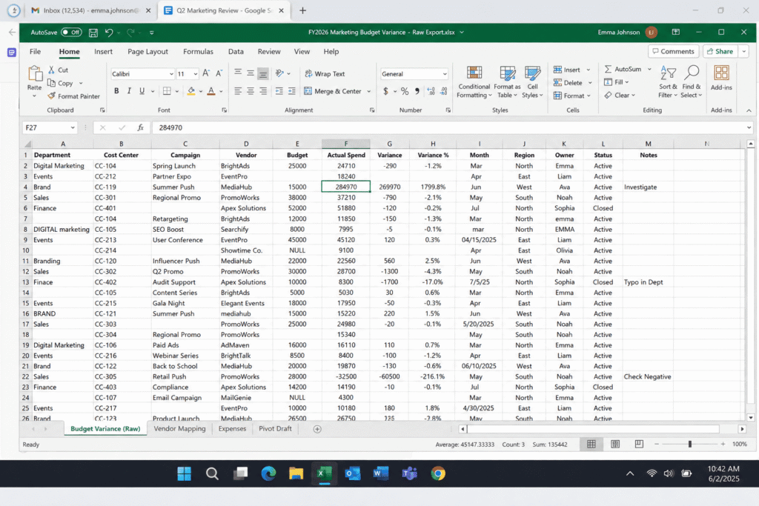The height and width of the screenshot is (506, 759).
Task: Click the Save icon in title bar
Action: click(93, 33)
